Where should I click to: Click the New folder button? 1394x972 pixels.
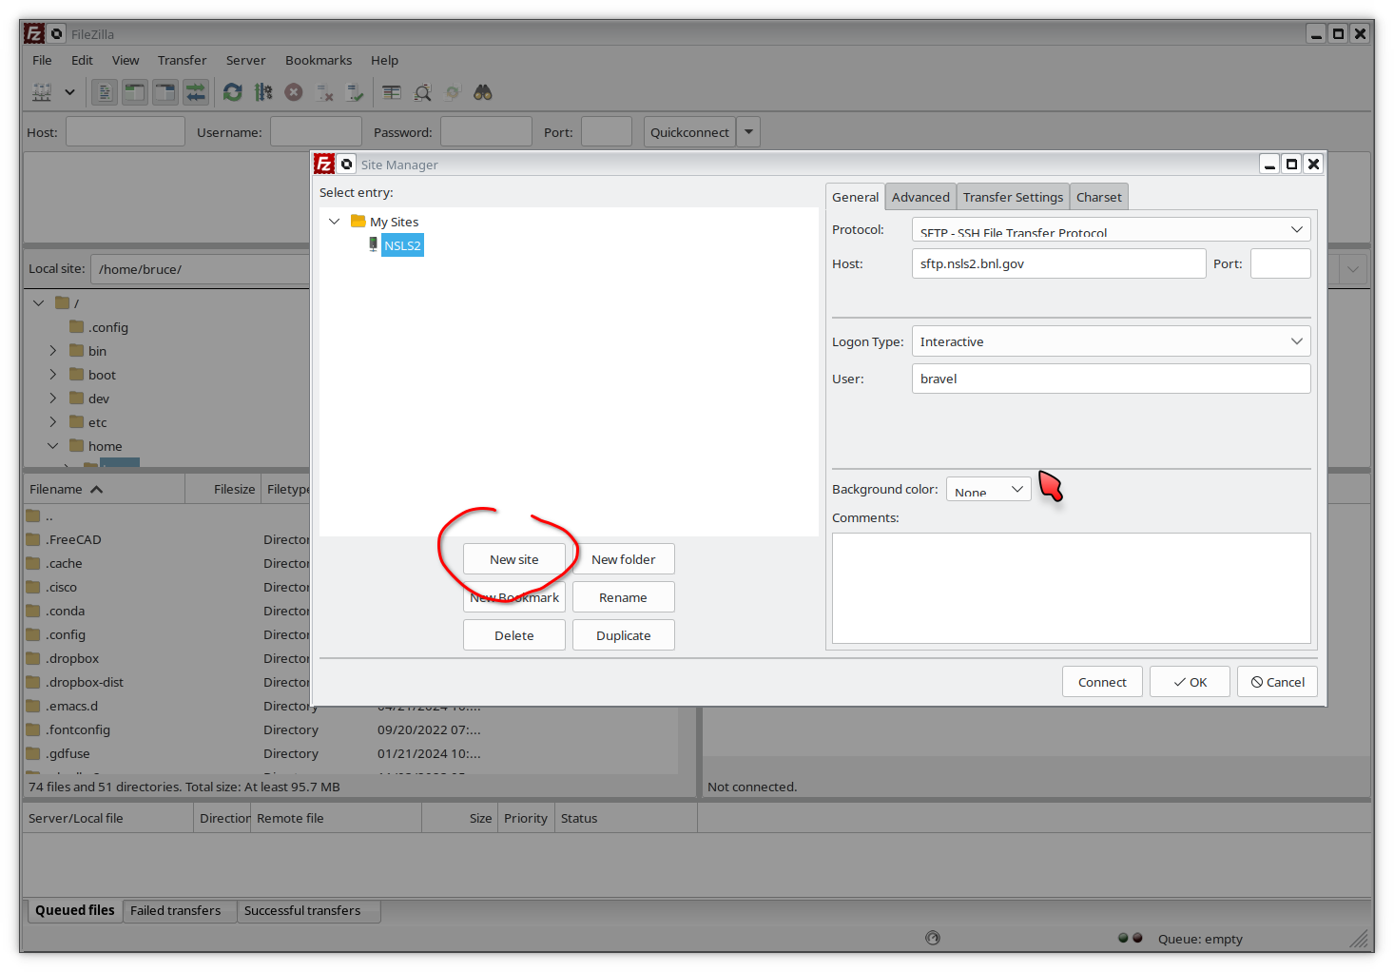point(624,559)
